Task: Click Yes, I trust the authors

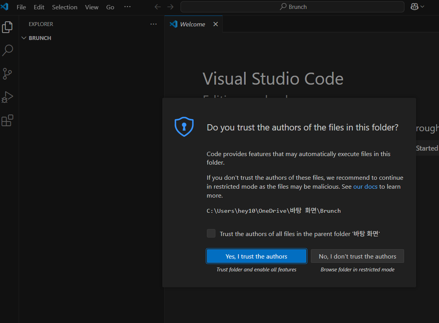Action: click(257, 256)
